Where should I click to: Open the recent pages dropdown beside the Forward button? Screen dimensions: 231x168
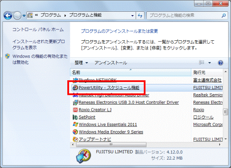[x=24, y=16]
